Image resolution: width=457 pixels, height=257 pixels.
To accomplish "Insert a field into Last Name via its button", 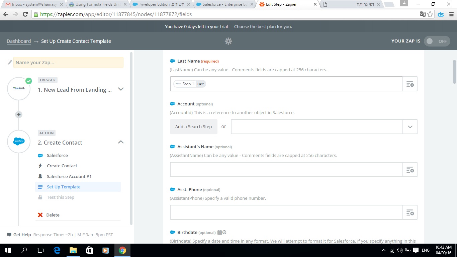I will (410, 84).
